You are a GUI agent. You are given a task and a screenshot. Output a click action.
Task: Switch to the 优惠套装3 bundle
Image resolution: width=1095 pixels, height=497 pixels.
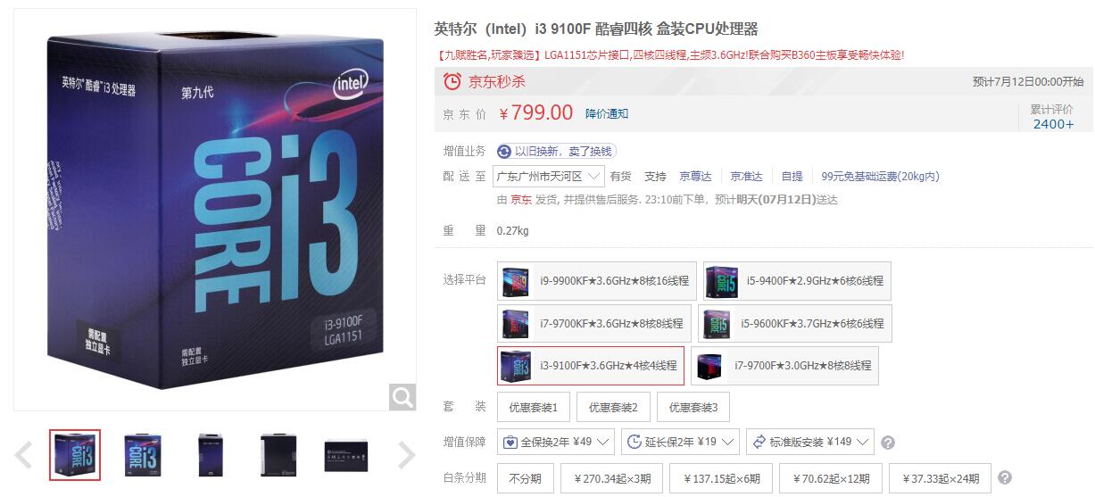tap(693, 407)
